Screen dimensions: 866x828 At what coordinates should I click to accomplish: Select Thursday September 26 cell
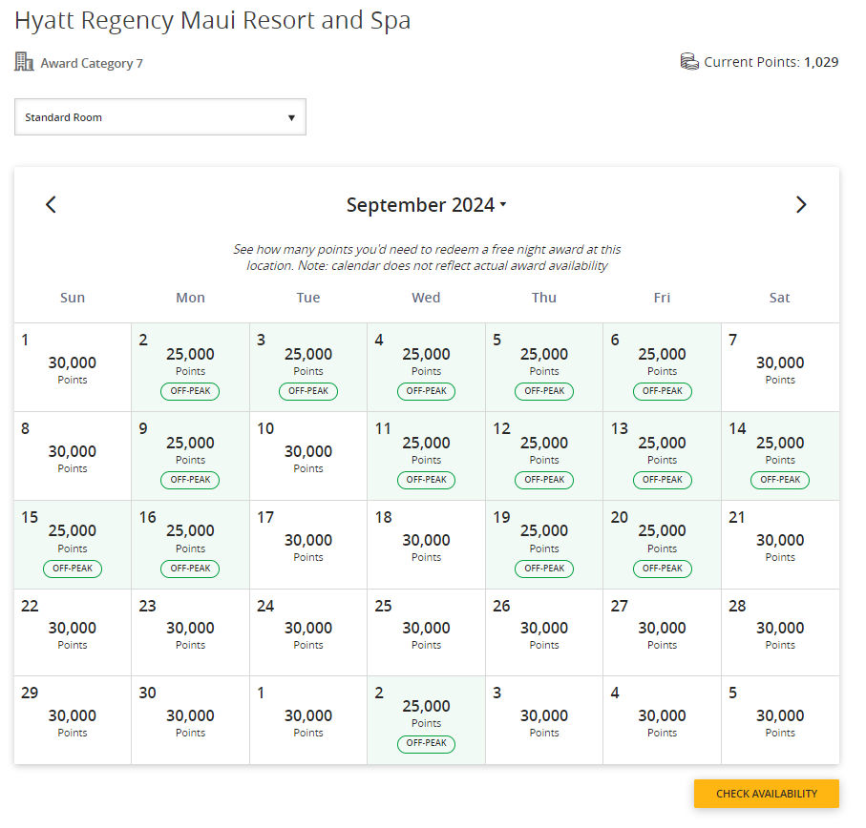(544, 632)
